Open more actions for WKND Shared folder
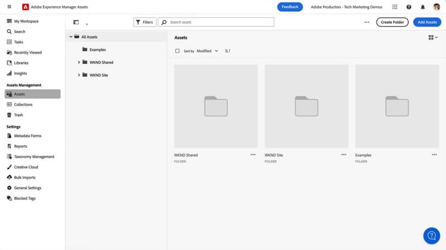Image resolution: width=446 pixels, height=250 pixels. (x=253, y=155)
